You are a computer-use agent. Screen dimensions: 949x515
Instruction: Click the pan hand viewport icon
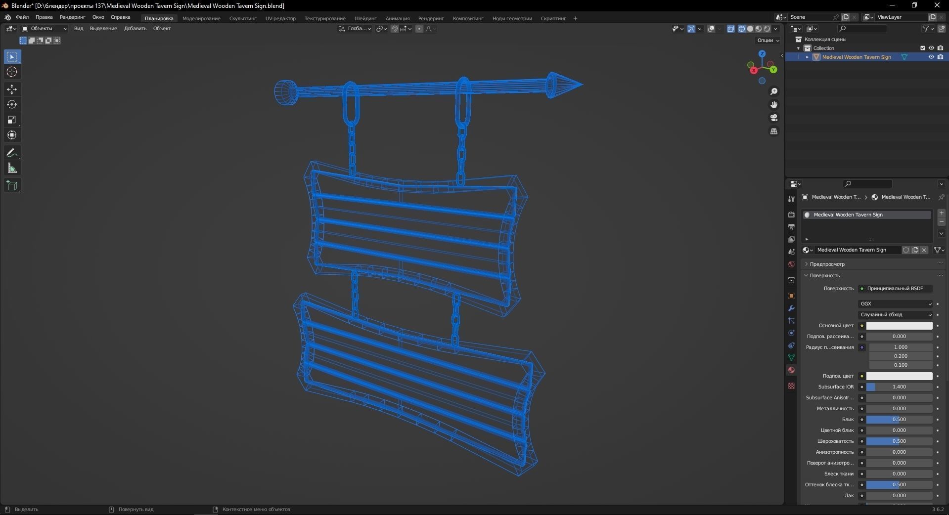(x=774, y=105)
